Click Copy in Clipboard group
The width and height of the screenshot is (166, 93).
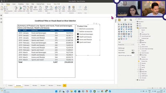6,9
